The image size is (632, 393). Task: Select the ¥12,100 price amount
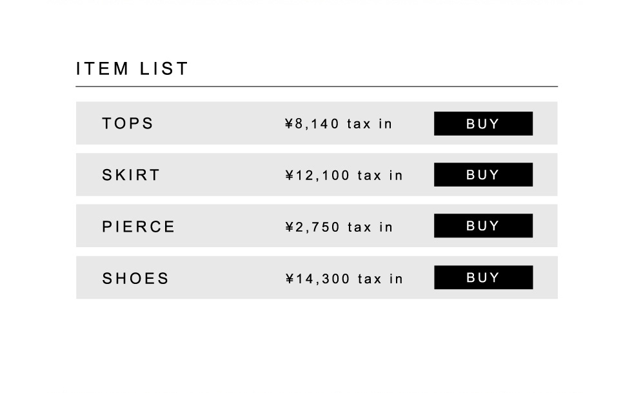pyautogui.click(x=317, y=176)
